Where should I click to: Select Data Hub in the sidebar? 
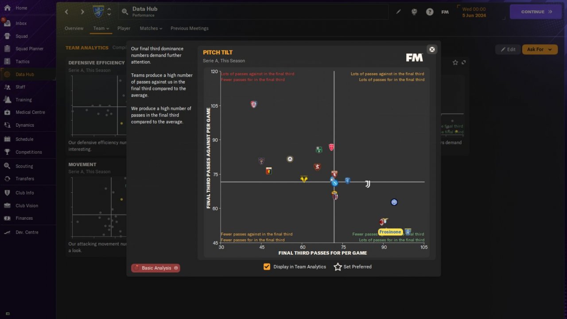(x=28, y=74)
